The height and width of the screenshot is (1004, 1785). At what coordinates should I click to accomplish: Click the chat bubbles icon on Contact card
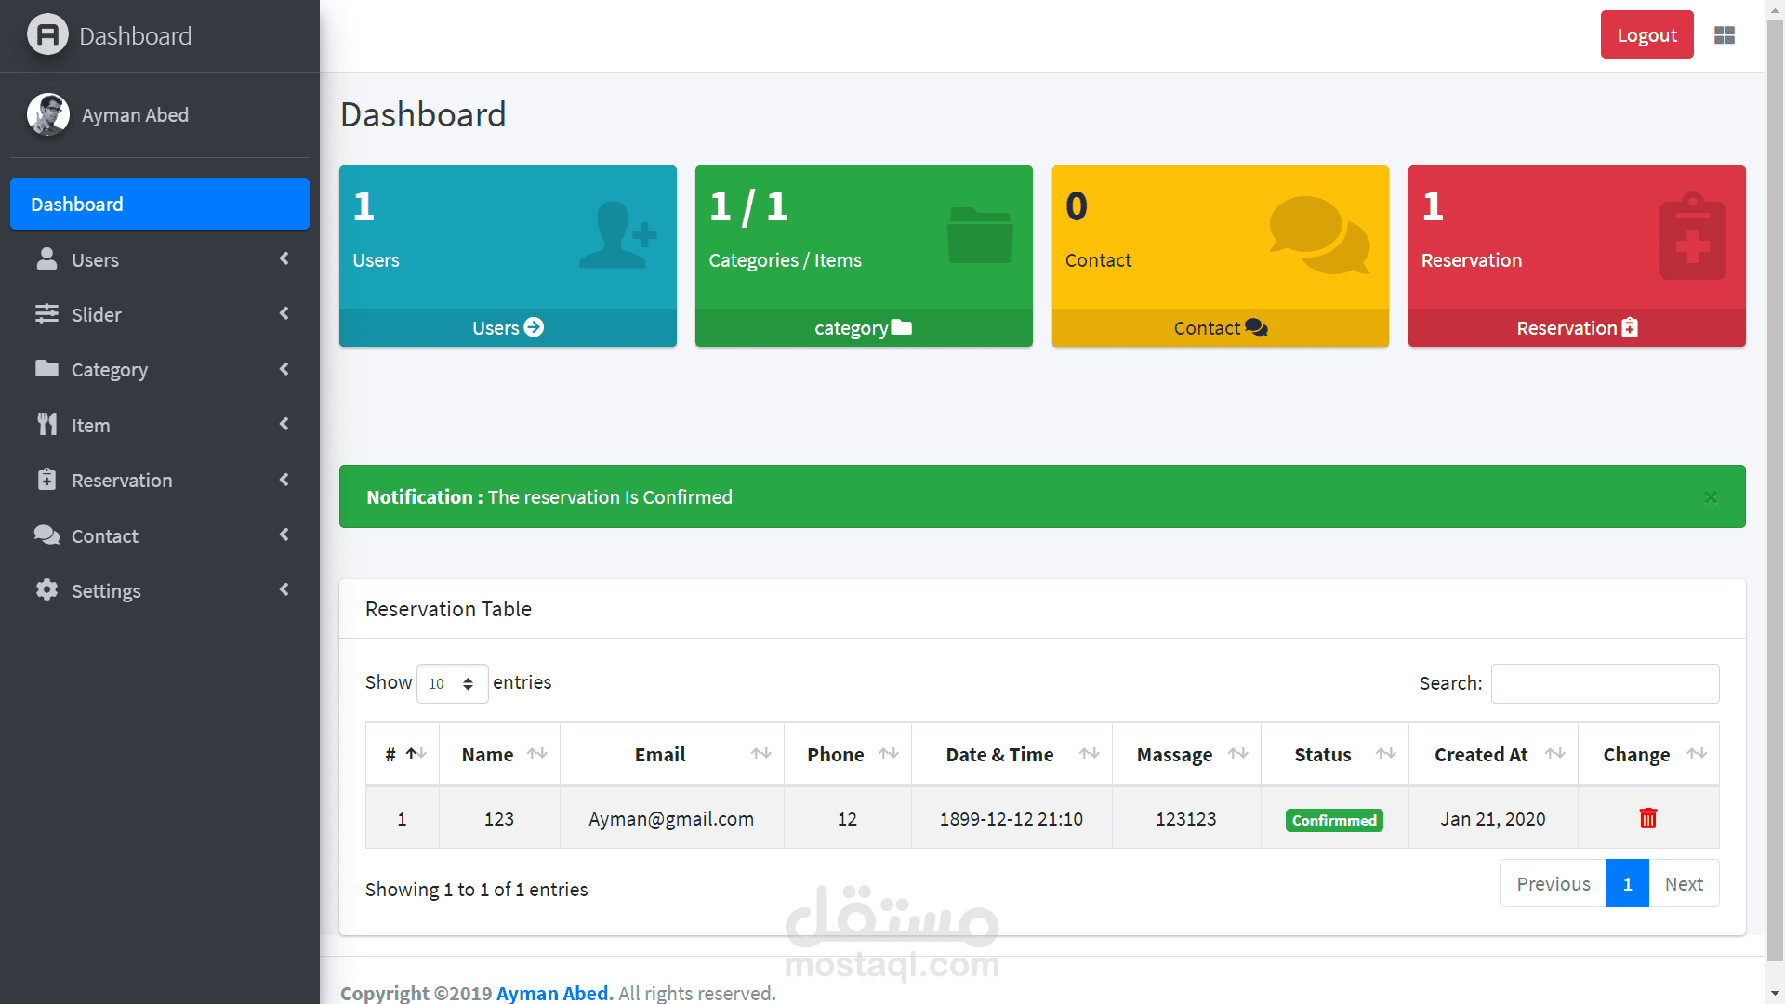pos(1318,235)
